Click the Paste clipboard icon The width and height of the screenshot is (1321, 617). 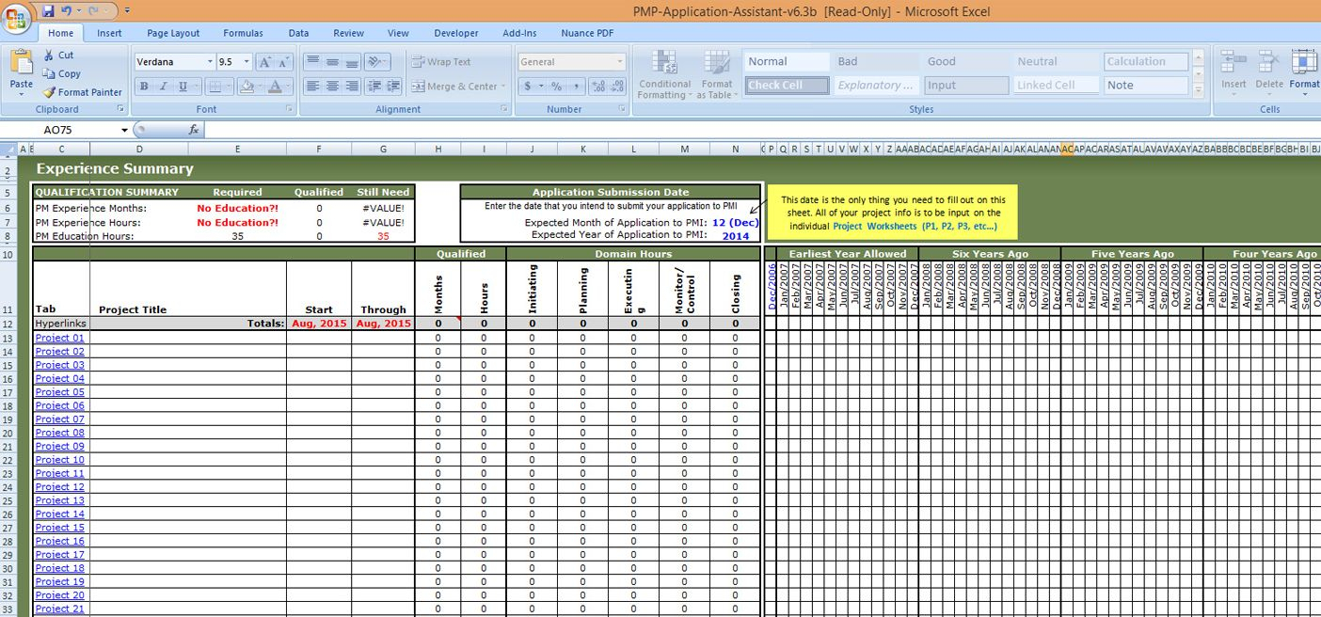click(x=21, y=64)
